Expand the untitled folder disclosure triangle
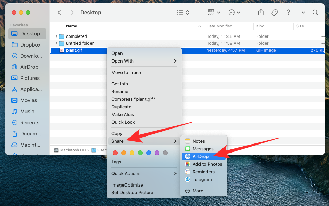 pyautogui.click(x=56, y=43)
